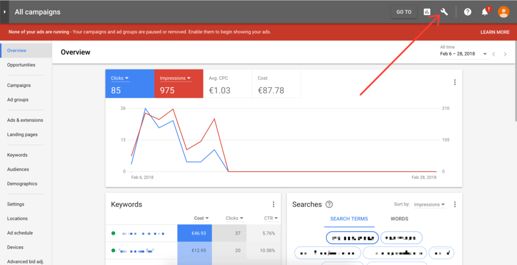Image resolution: width=517 pixels, height=265 pixels.
Task: Open the Sort by Impressions dropdown
Action: [429, 205]
